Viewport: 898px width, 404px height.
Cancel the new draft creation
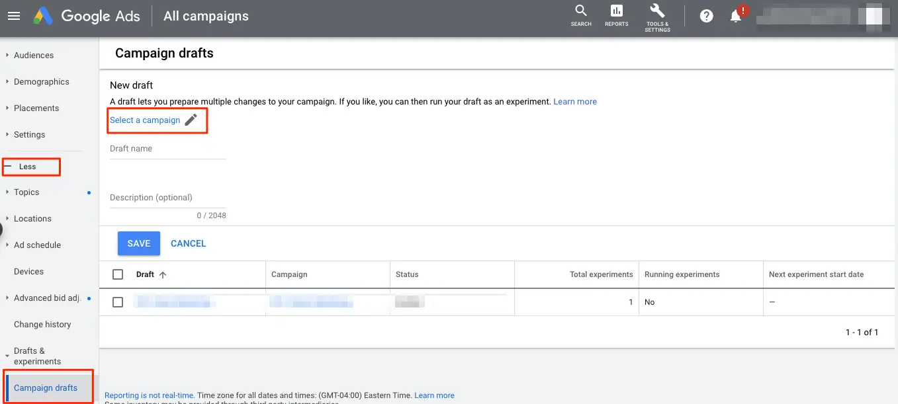coord(188,243)
